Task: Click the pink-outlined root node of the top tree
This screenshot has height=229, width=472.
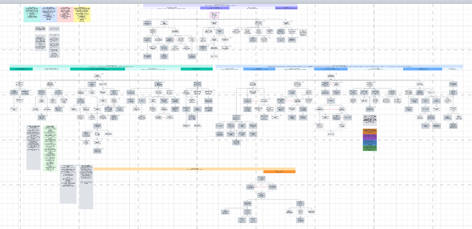Action: pyautogui.click(x=214, y=15)
